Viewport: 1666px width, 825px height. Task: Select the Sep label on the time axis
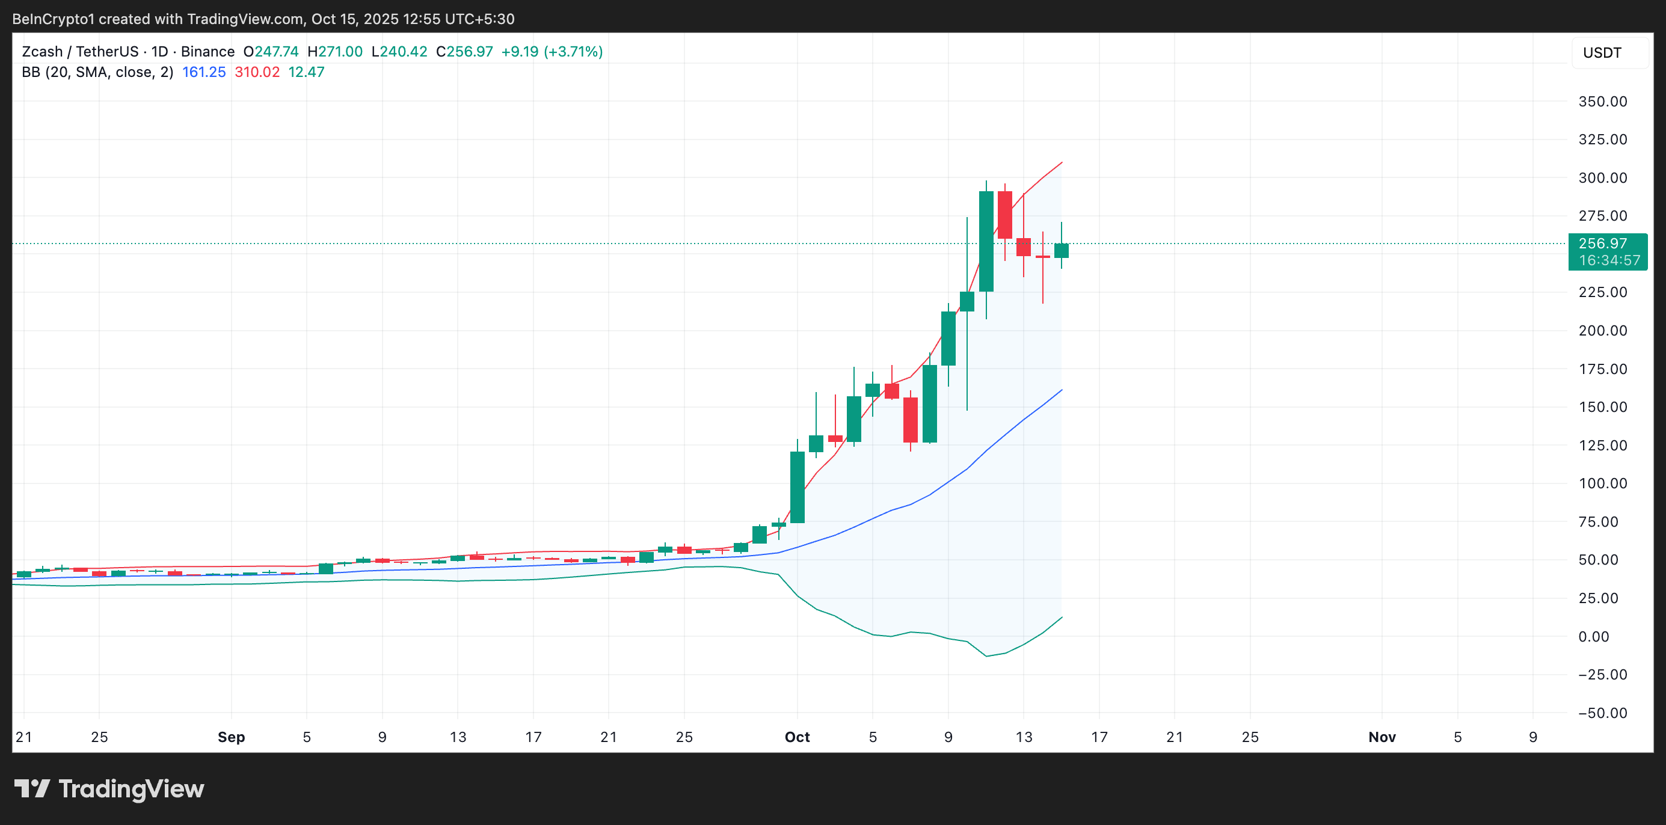tap(231, 737)
